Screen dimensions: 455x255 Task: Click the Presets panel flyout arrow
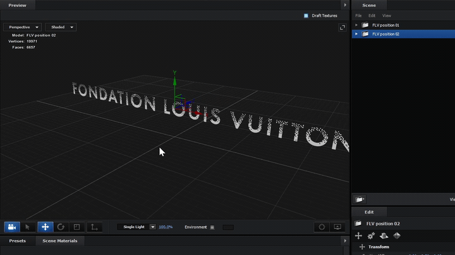pyautogui.click(x=345, y=241)
